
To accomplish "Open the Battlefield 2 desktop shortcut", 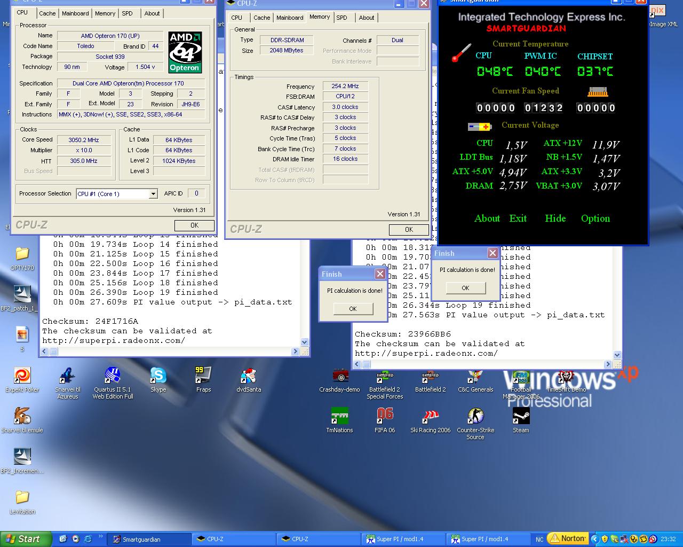I will click(430, 379).
